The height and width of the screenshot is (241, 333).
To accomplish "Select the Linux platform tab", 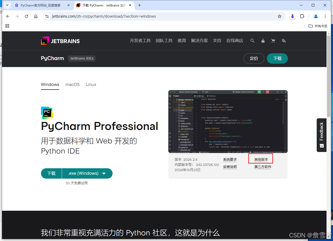I will pos(91,85).
